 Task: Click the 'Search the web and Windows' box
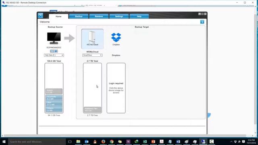point(37,141)
